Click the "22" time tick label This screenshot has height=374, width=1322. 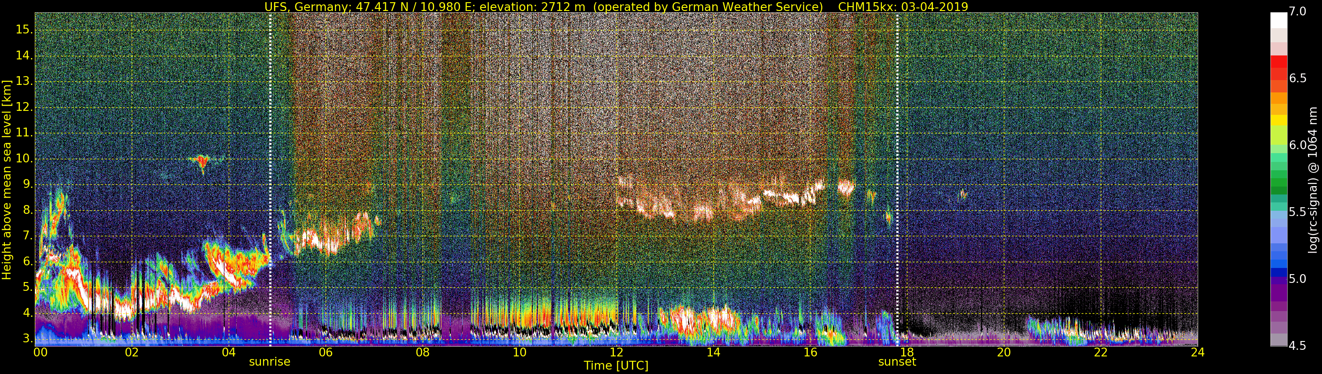pos(1101,352)
